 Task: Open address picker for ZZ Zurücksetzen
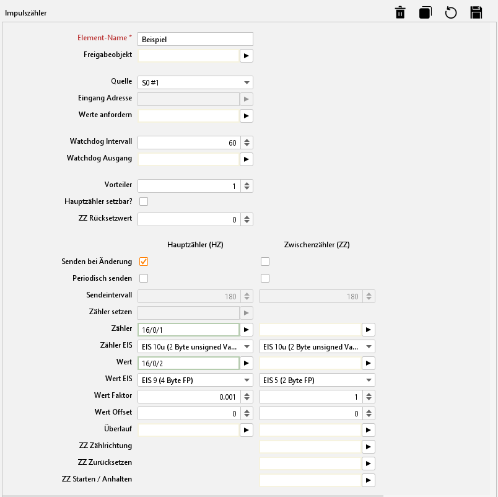pyautogui.click(x=369, y=463)
